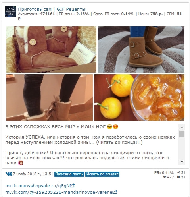190x197 pixels.
Task: Open the photo of legs in lace-up boots
Action: point(50,97)
